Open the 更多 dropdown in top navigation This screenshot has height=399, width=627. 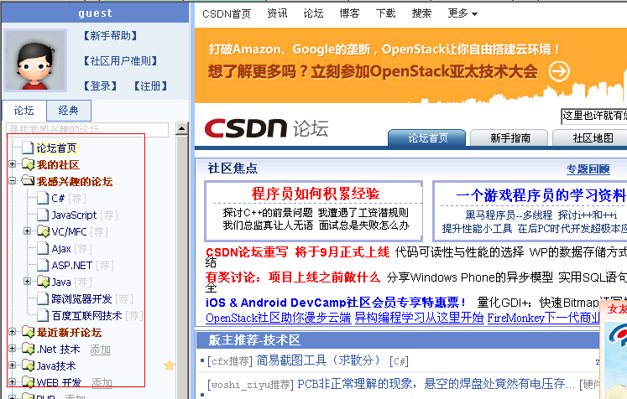tap(462, 13)
